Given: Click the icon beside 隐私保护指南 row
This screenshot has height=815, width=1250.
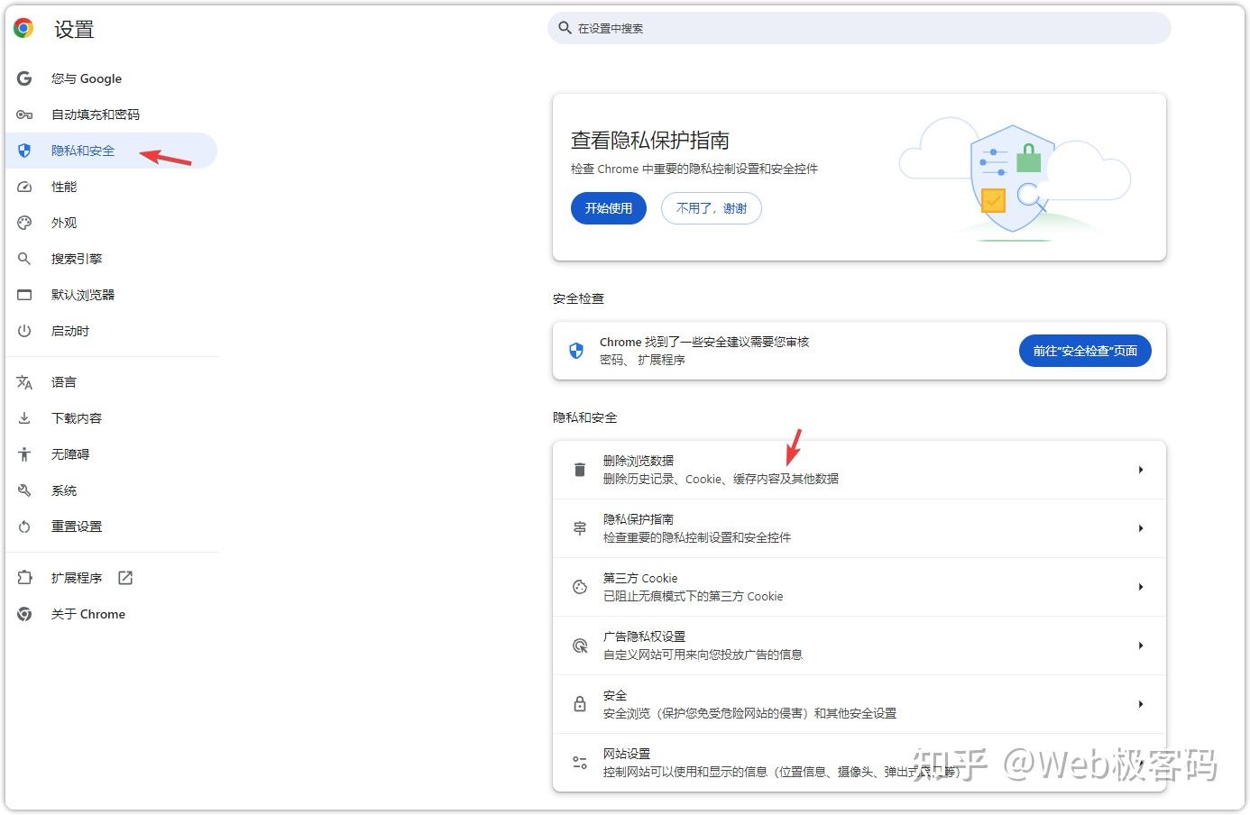Looking at the screenshot, I should coord(580,528).
